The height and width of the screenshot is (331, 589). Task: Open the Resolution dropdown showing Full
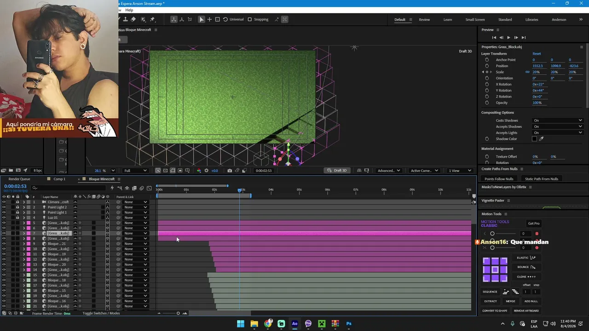(x=135, y=171)
